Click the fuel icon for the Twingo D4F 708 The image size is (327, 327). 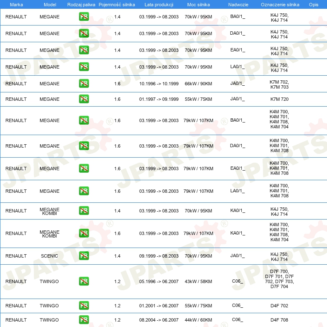click(84, 320)
